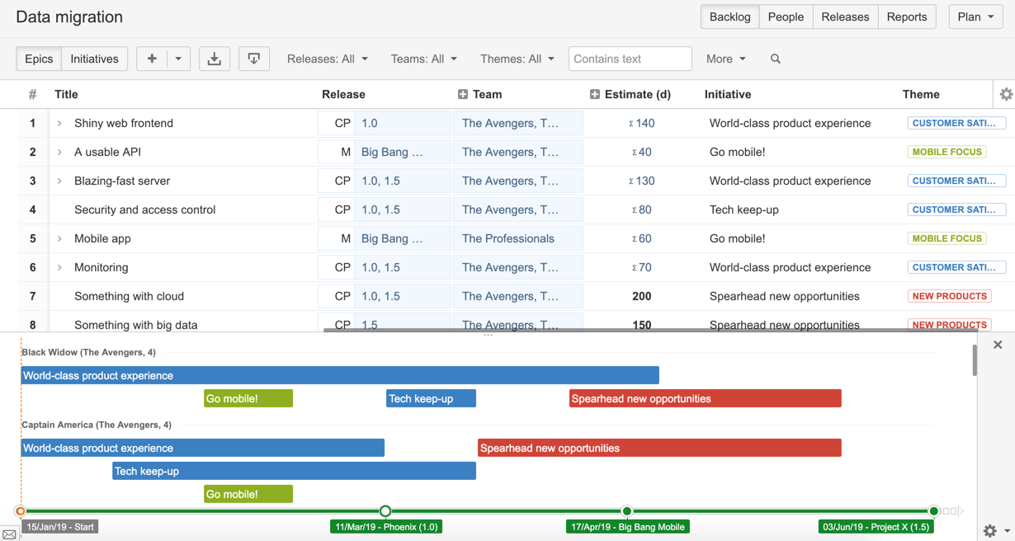
Task: Click NEW PRODUCTS tag for Something with cloud
Action: coord(949,296)
